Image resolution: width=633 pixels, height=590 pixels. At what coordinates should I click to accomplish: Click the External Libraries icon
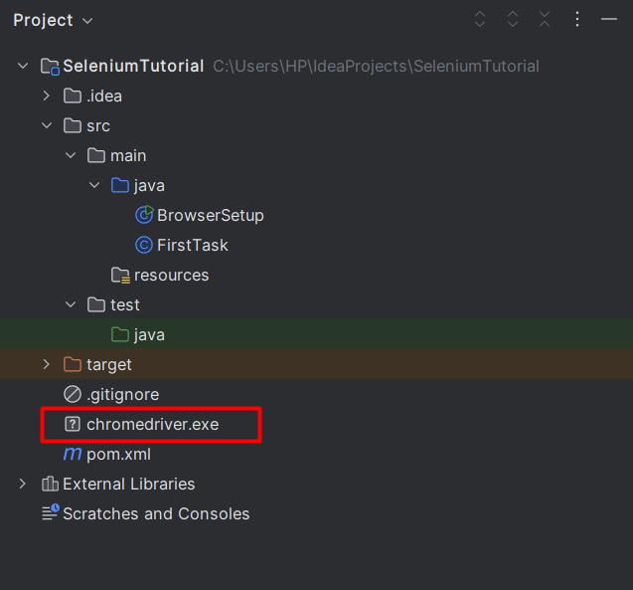50,484
